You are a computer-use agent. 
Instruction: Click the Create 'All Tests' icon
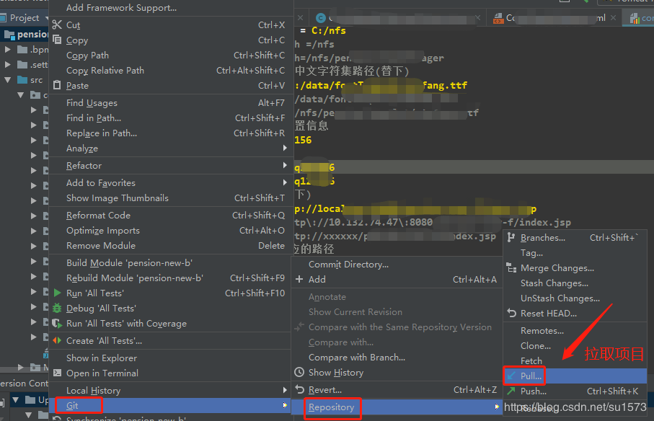(x=57, y=340)
